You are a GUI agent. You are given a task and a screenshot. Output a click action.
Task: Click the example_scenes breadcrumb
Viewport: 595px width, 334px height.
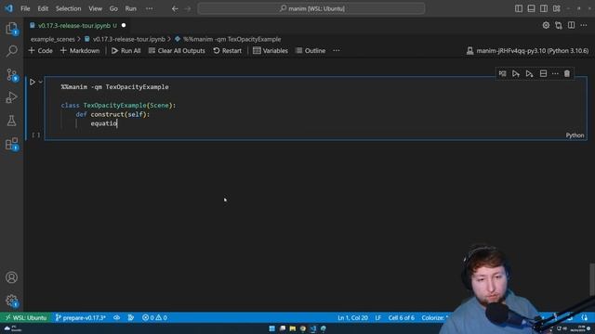coord(52,39)
